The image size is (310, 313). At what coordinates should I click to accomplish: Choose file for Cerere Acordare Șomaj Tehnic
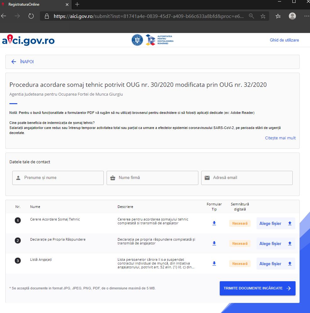(276, 223)
